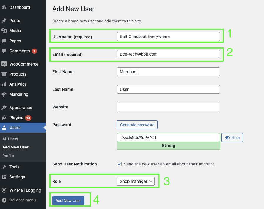Click the Users person icon
Image resolution: width=264 pixels, height=209 pixels.
(4, 128)
